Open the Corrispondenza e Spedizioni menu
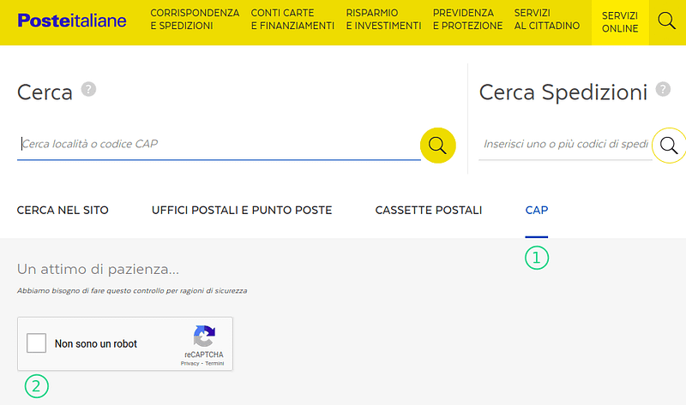The height and width of the screenshot is (405, 686). 195,19
